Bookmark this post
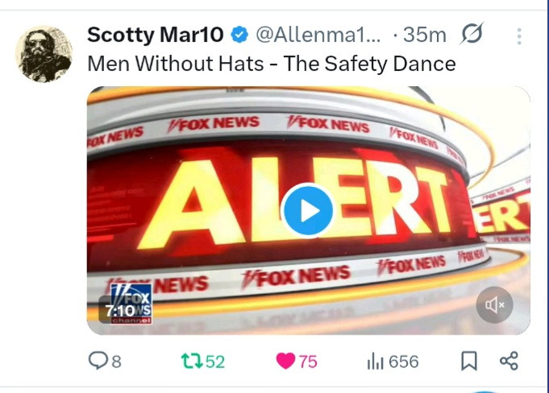The height and width of the screenshot is (393, 549). pyautogui.click(x=469, y=361)
